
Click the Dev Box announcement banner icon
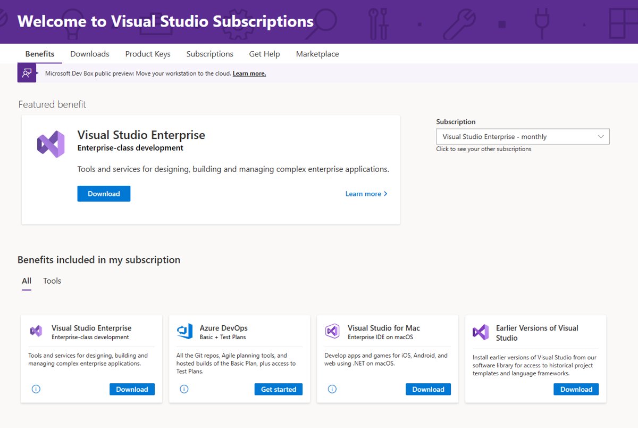27,73
